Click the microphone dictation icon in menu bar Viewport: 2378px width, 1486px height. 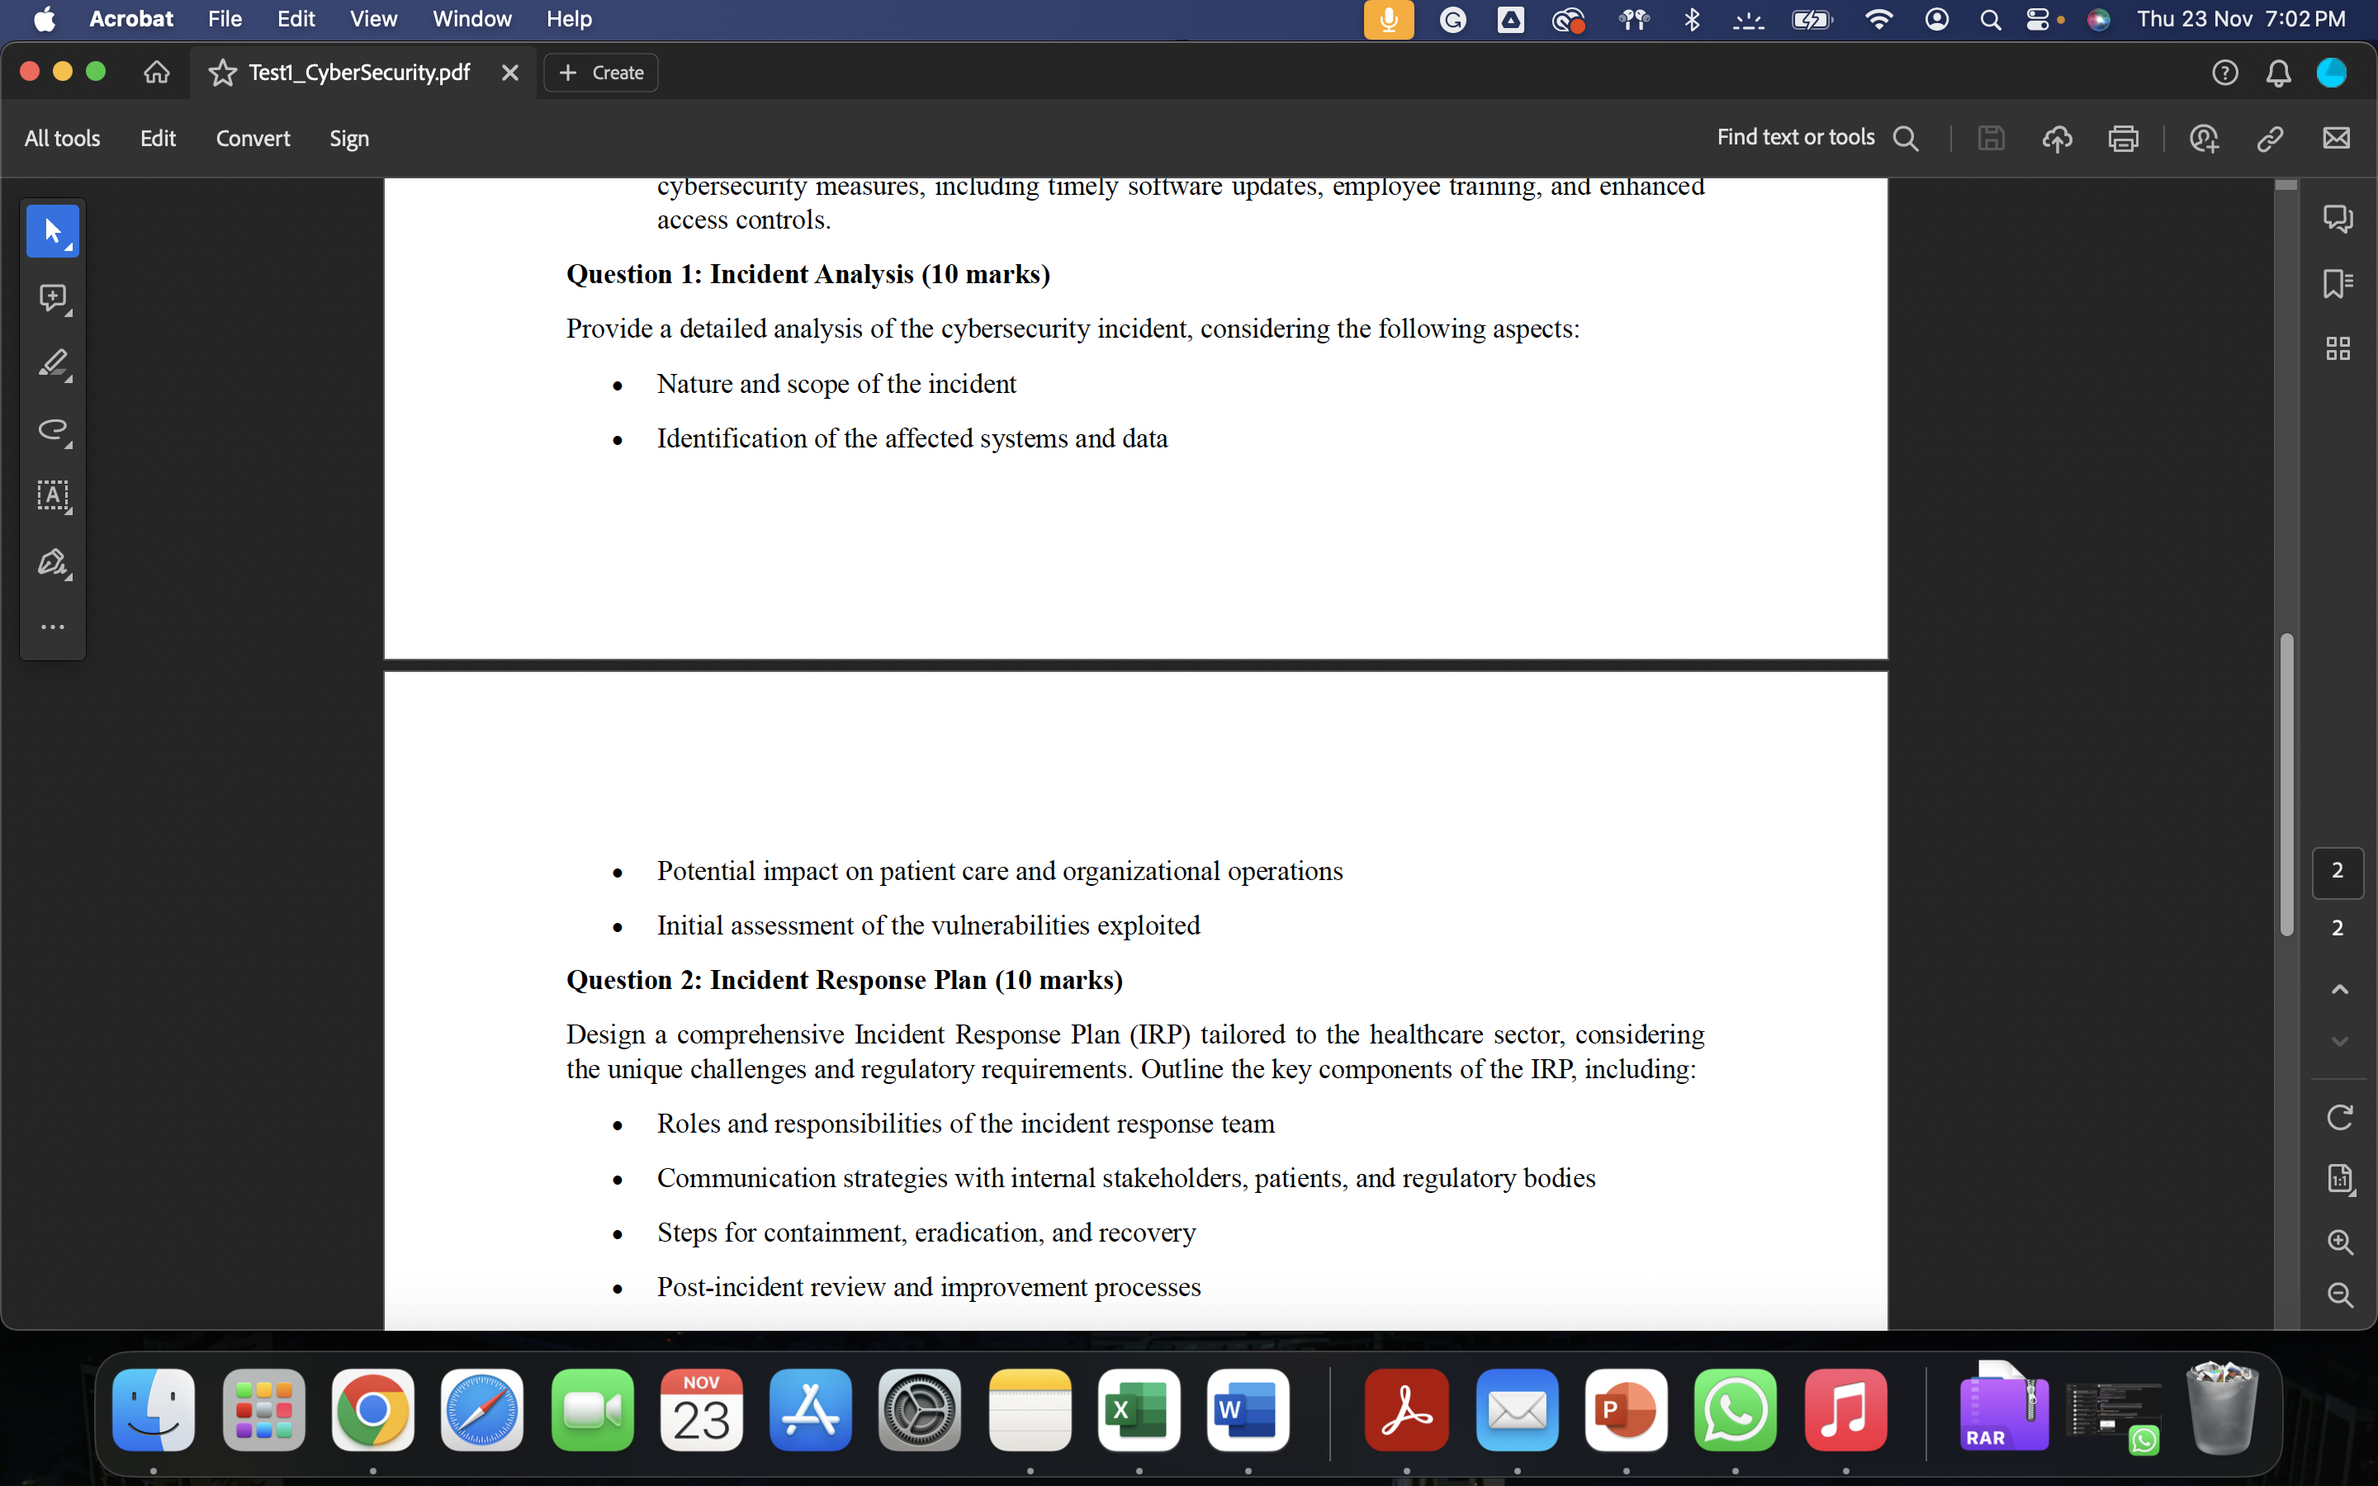tap(1389, 20)
